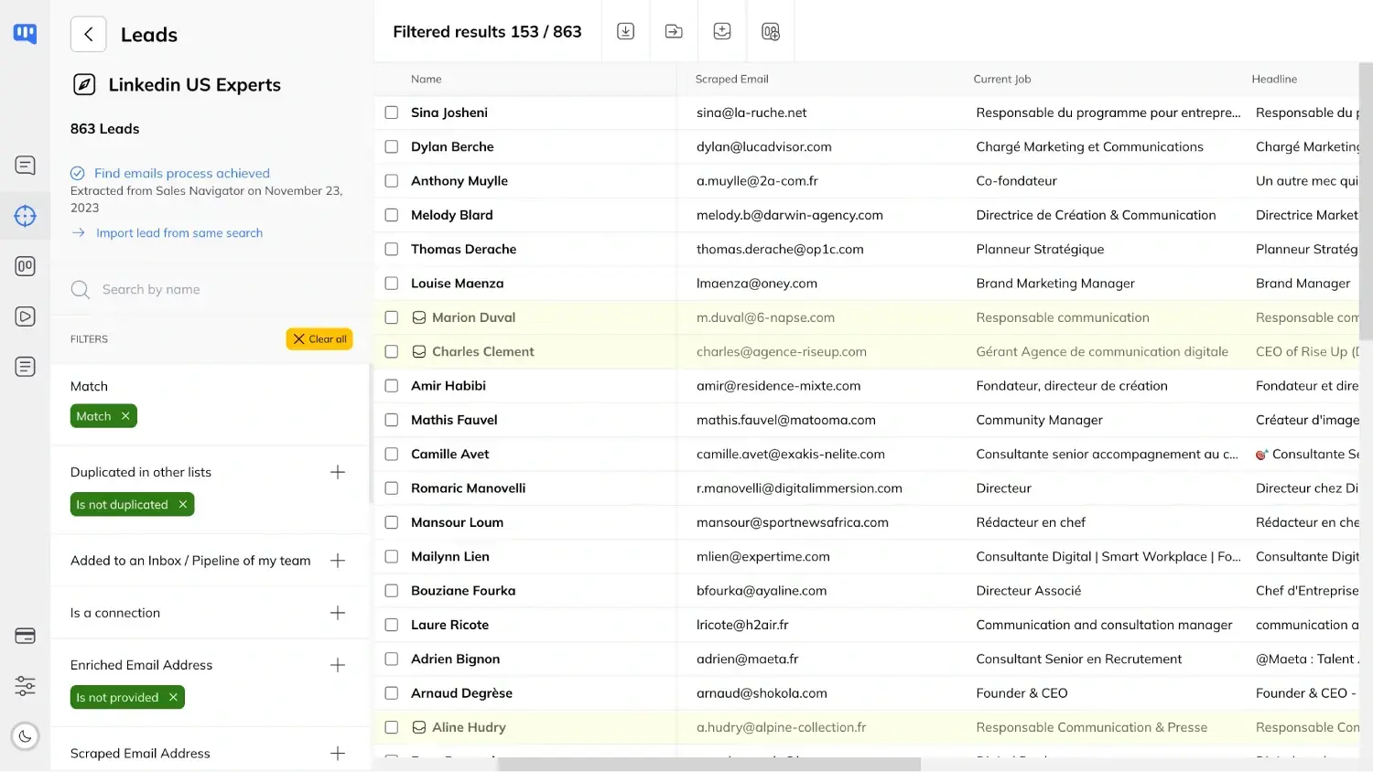This screenshot has width=1373, height=772.
Task: Click the play button icon in left sidebar
Action: 26,316
